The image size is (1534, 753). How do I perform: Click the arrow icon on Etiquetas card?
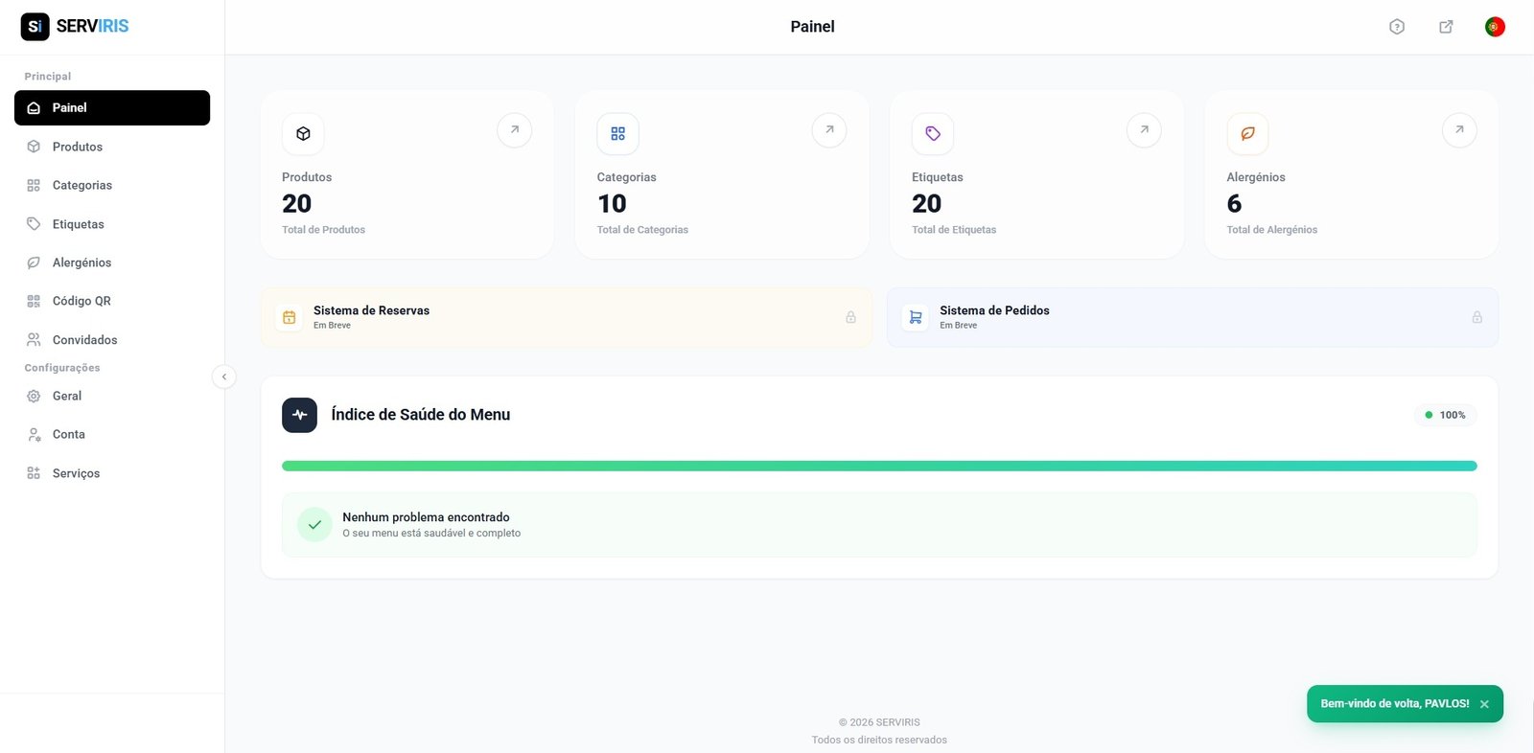(x=1144, y=130)
